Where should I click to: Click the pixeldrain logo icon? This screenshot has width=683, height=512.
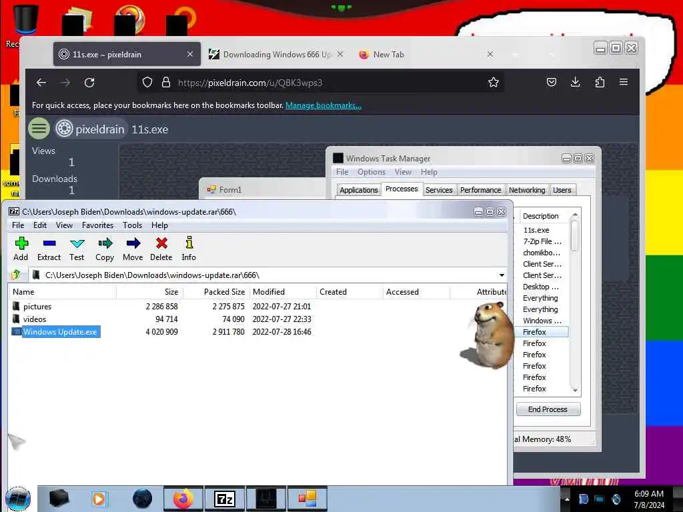[x=64, y=129]
